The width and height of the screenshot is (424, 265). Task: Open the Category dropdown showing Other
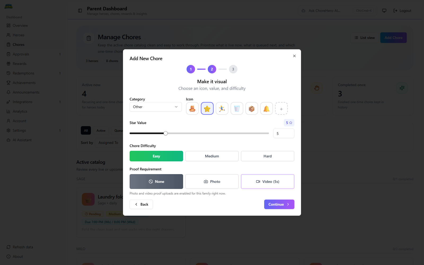155,107
